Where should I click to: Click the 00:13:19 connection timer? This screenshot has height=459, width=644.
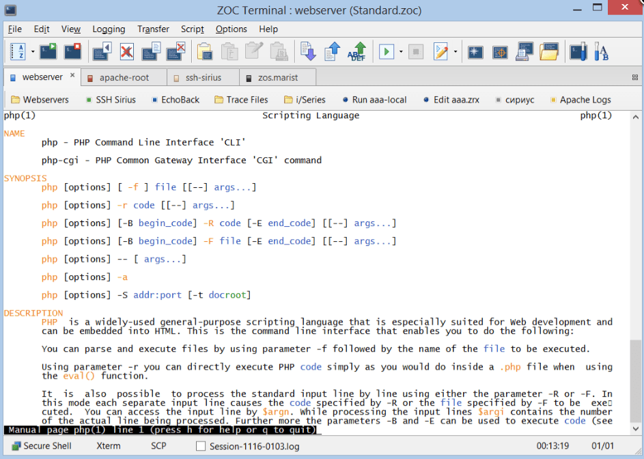(x=552, y=446)
